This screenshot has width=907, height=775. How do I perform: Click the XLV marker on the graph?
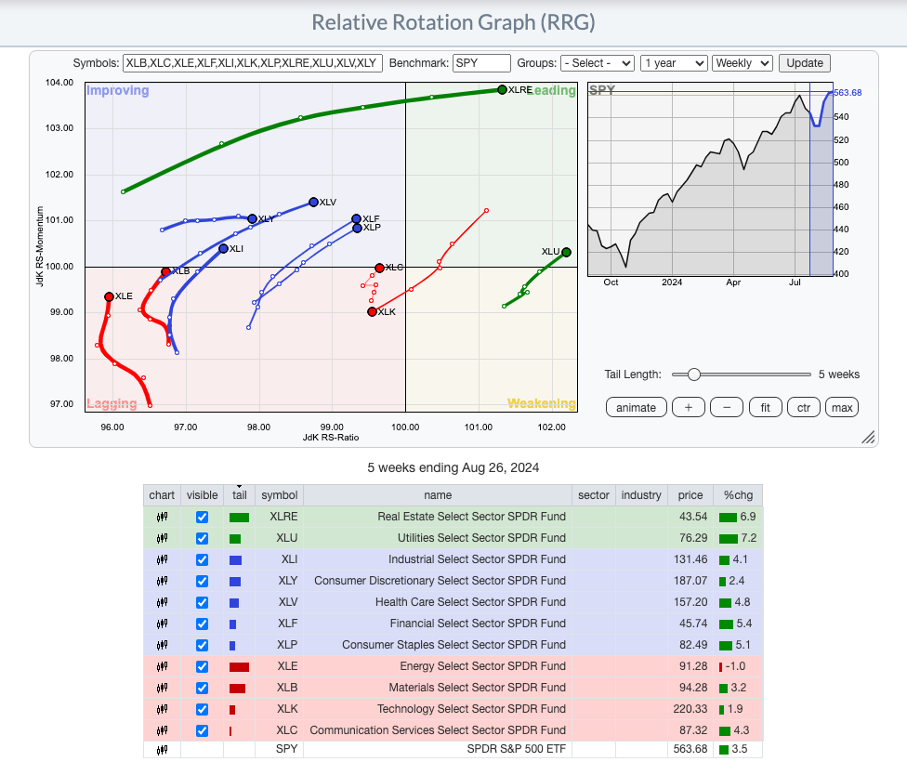click(x=313, y=202)
